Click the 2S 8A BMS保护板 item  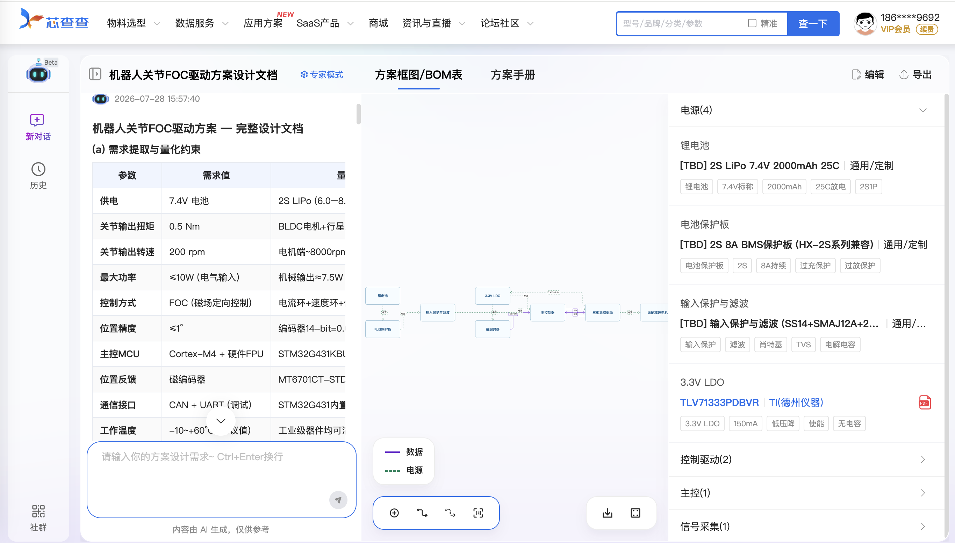(x=777, y=245)
